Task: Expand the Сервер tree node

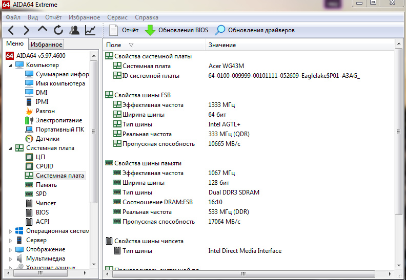Action: pyautogui.click(x=10, y=241)
